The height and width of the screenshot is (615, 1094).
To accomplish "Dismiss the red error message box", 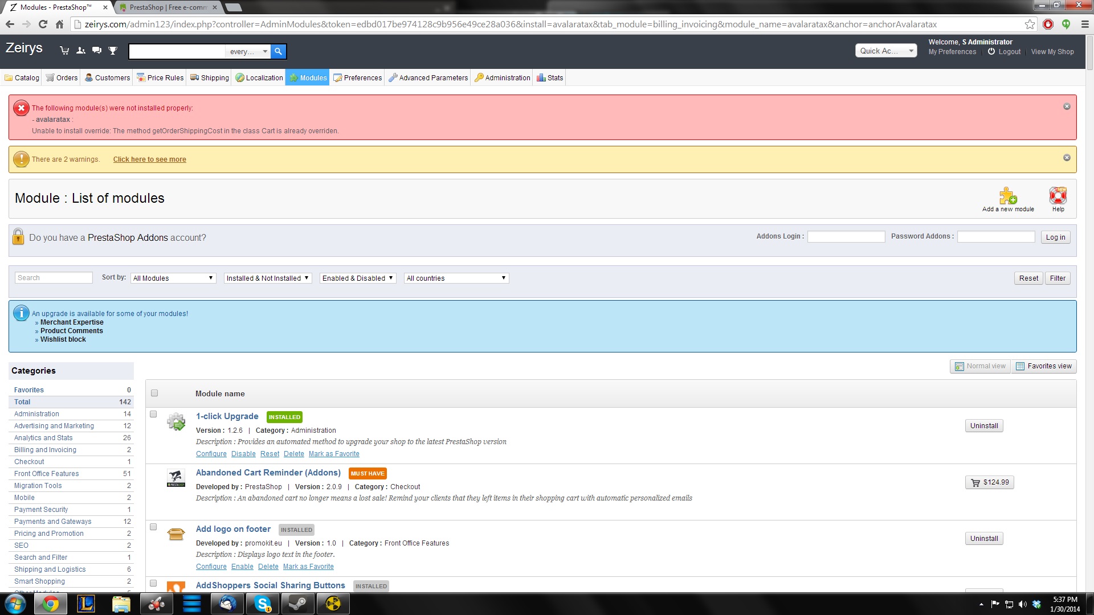I will [x=1067, y=106].
